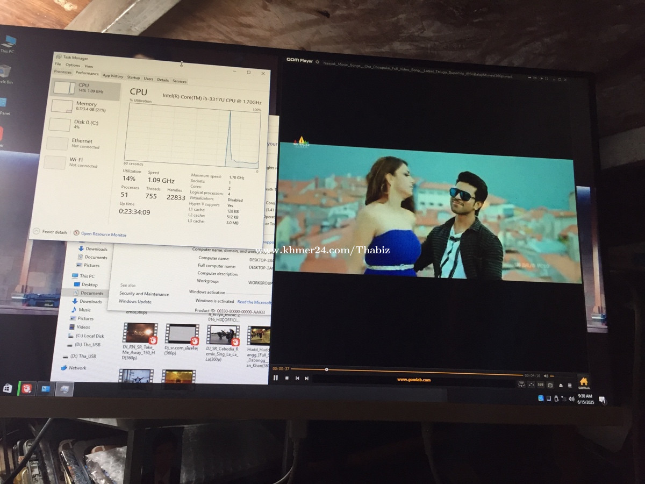Open the DJ_RN_SR_Take_Me_Away video thumbnail
The image size is (645, 484).
pos(139,333)
